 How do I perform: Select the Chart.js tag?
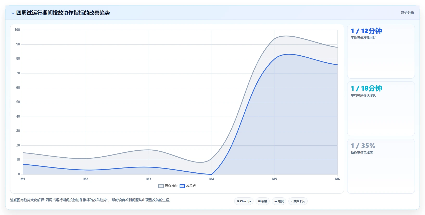click(x=244, y=201)
